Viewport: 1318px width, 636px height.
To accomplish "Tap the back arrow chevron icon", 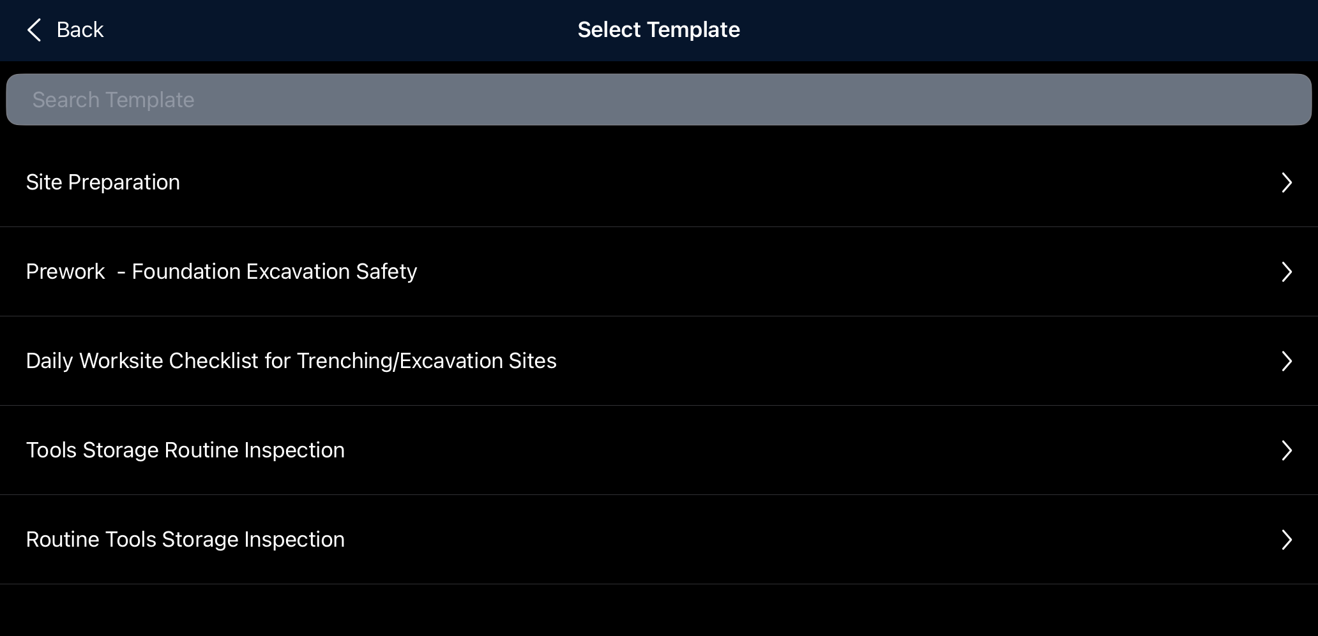I will click(x=34, y=30).
